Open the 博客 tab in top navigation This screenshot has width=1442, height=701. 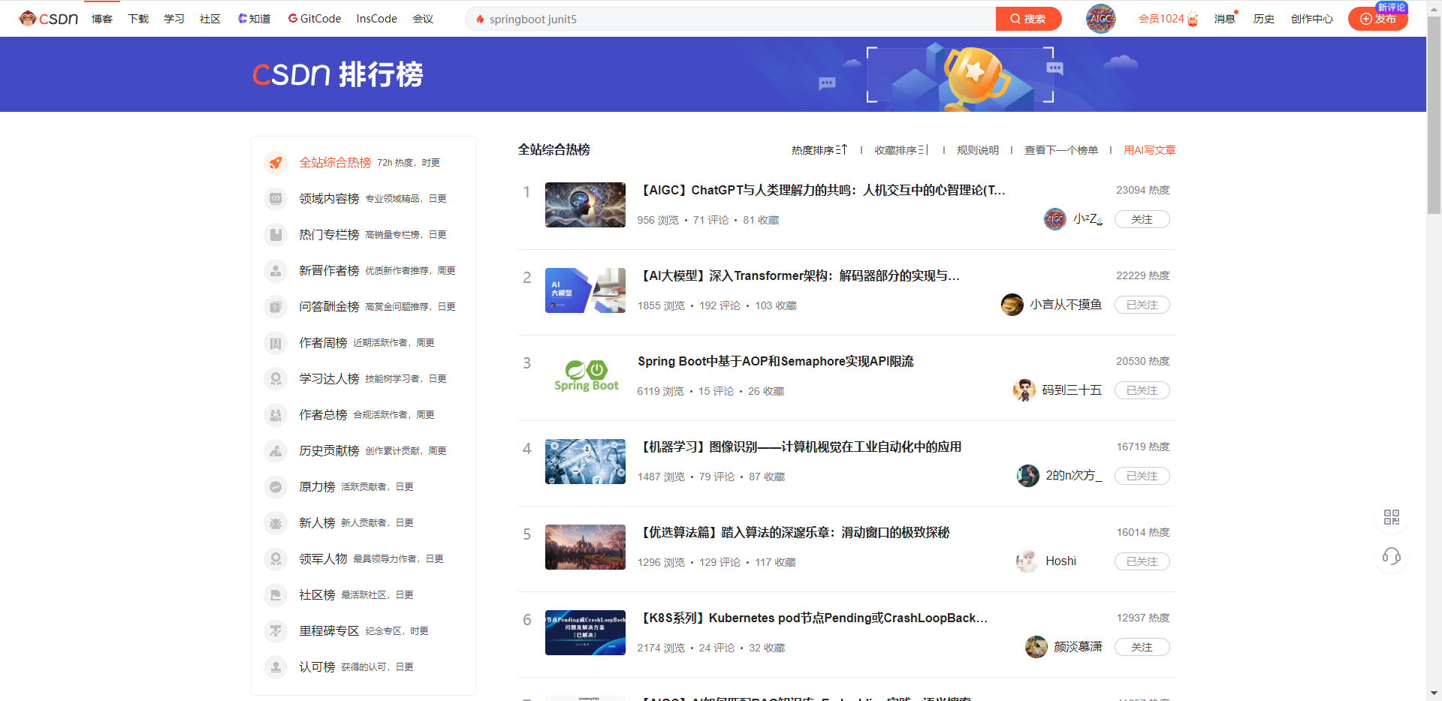tap(102, 19)
